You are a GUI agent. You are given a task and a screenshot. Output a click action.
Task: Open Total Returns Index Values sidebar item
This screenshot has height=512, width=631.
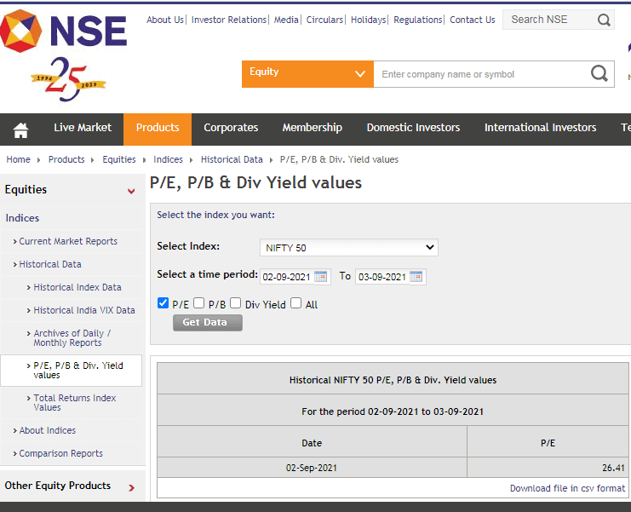(74, 402)
